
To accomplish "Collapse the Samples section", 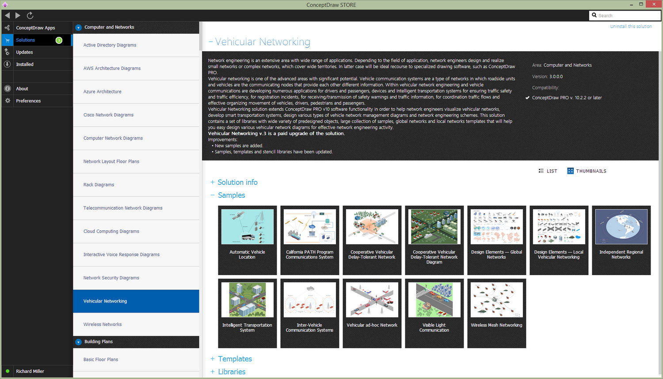I will (x=213, y=195).
